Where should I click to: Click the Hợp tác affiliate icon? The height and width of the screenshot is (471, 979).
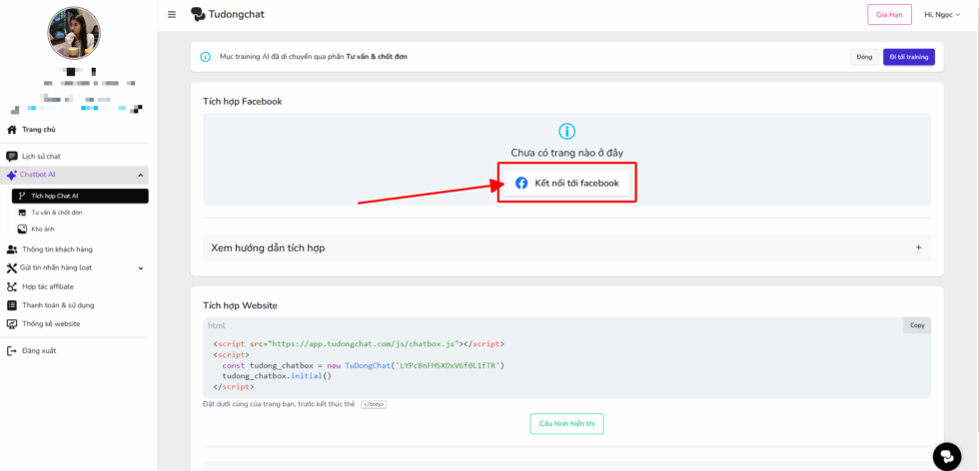tap(11, 287)
